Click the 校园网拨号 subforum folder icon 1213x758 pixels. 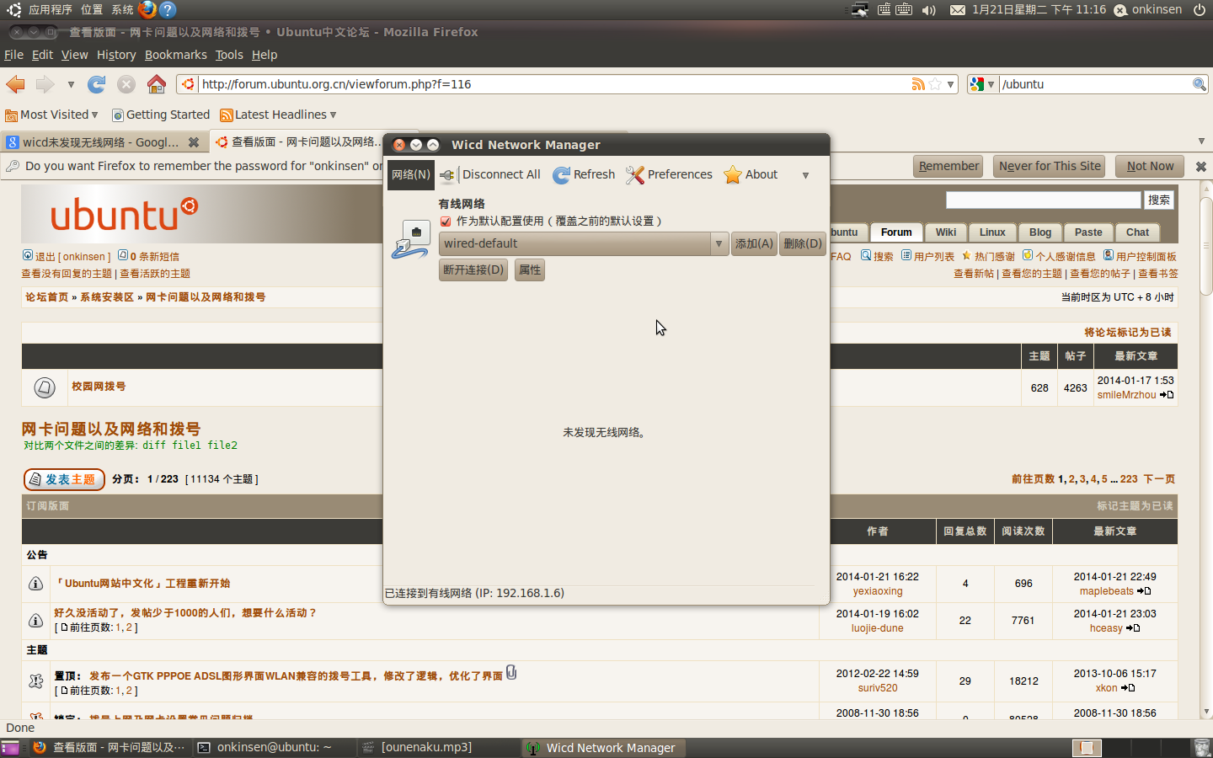[45, 387]
